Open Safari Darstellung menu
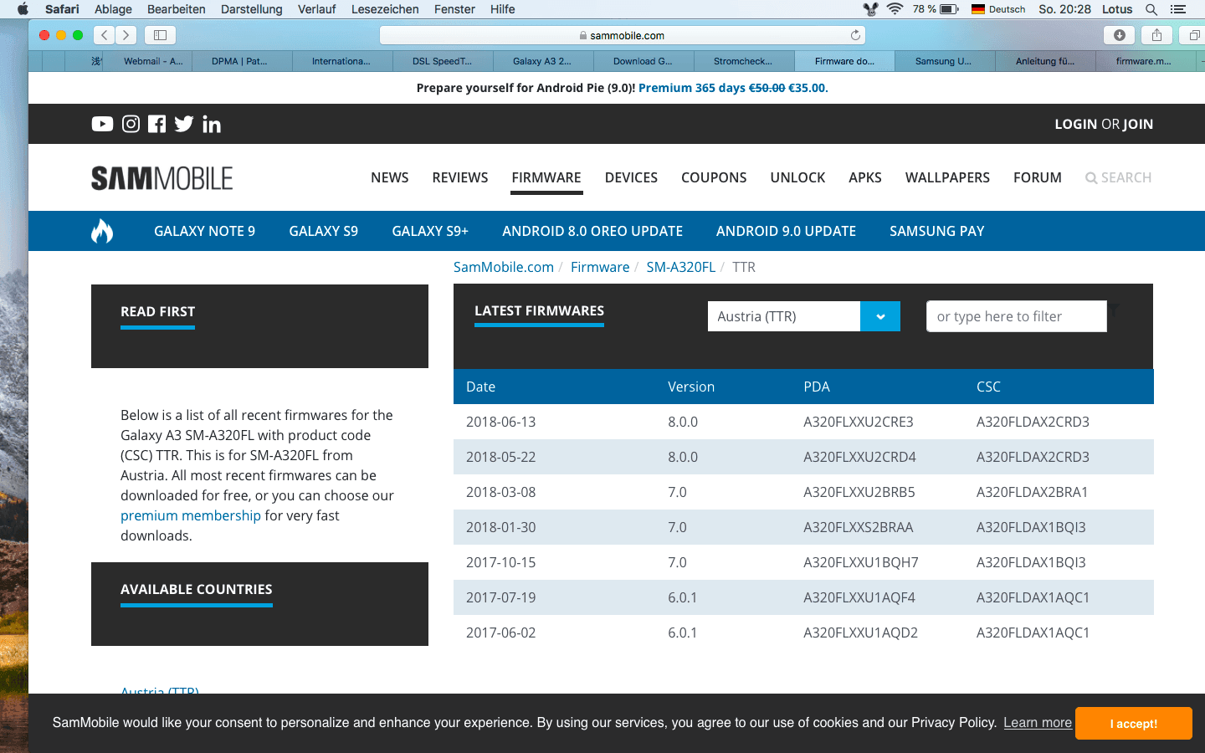Image resolution: width=1205 pixels, height=753 pixels. tap(252, 9)
